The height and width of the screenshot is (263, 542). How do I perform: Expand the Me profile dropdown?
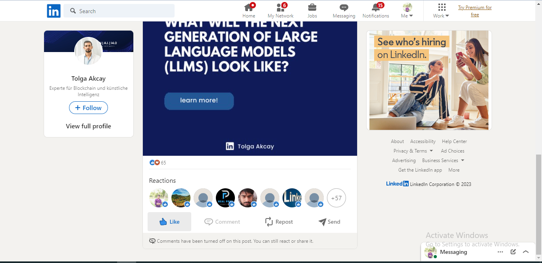(407, 11)
